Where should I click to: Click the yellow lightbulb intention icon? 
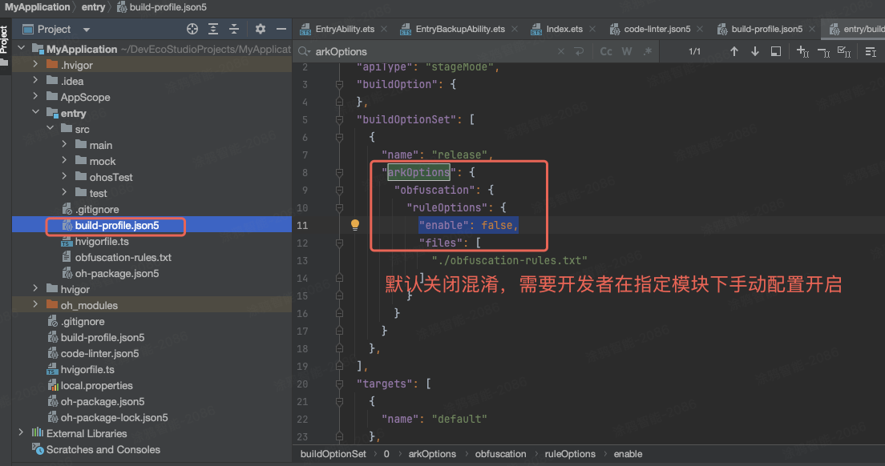[x=355, y=225]
